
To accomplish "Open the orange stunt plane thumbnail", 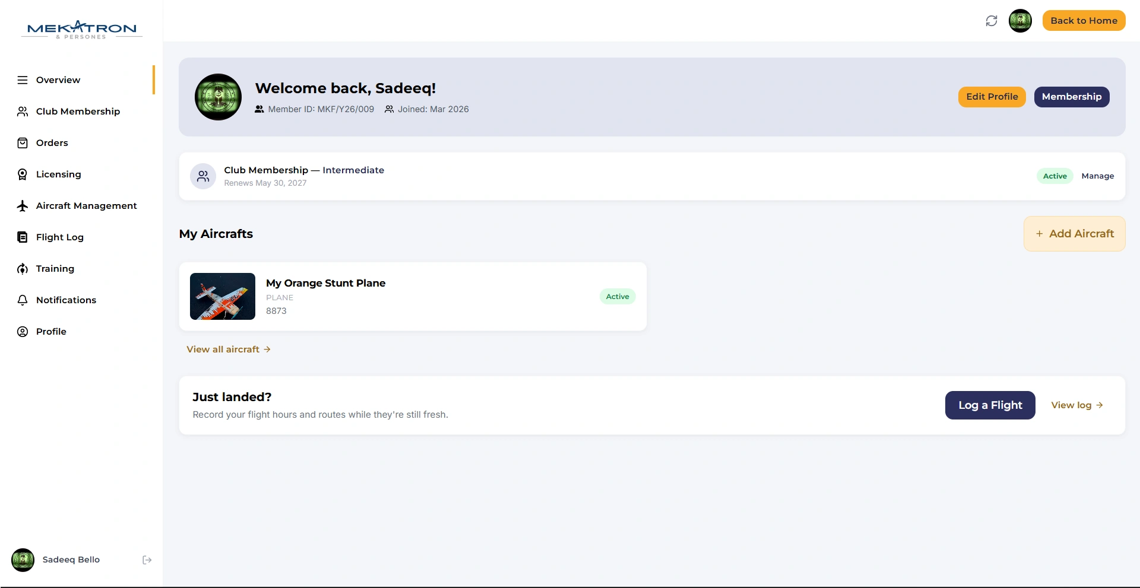I will 223,297.
